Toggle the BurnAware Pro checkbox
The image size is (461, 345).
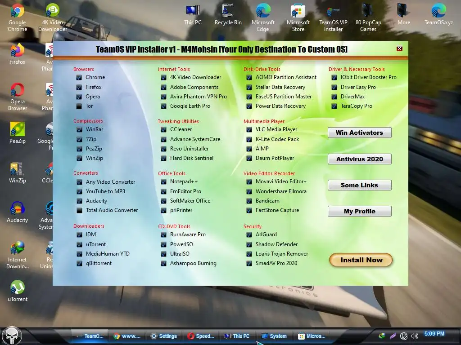(x=163, y=234)
